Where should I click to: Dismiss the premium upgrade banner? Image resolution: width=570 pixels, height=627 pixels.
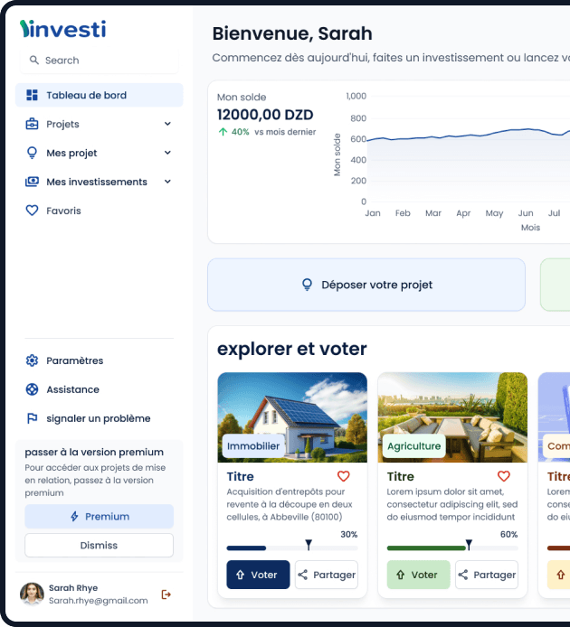click(x=99, y=546)
